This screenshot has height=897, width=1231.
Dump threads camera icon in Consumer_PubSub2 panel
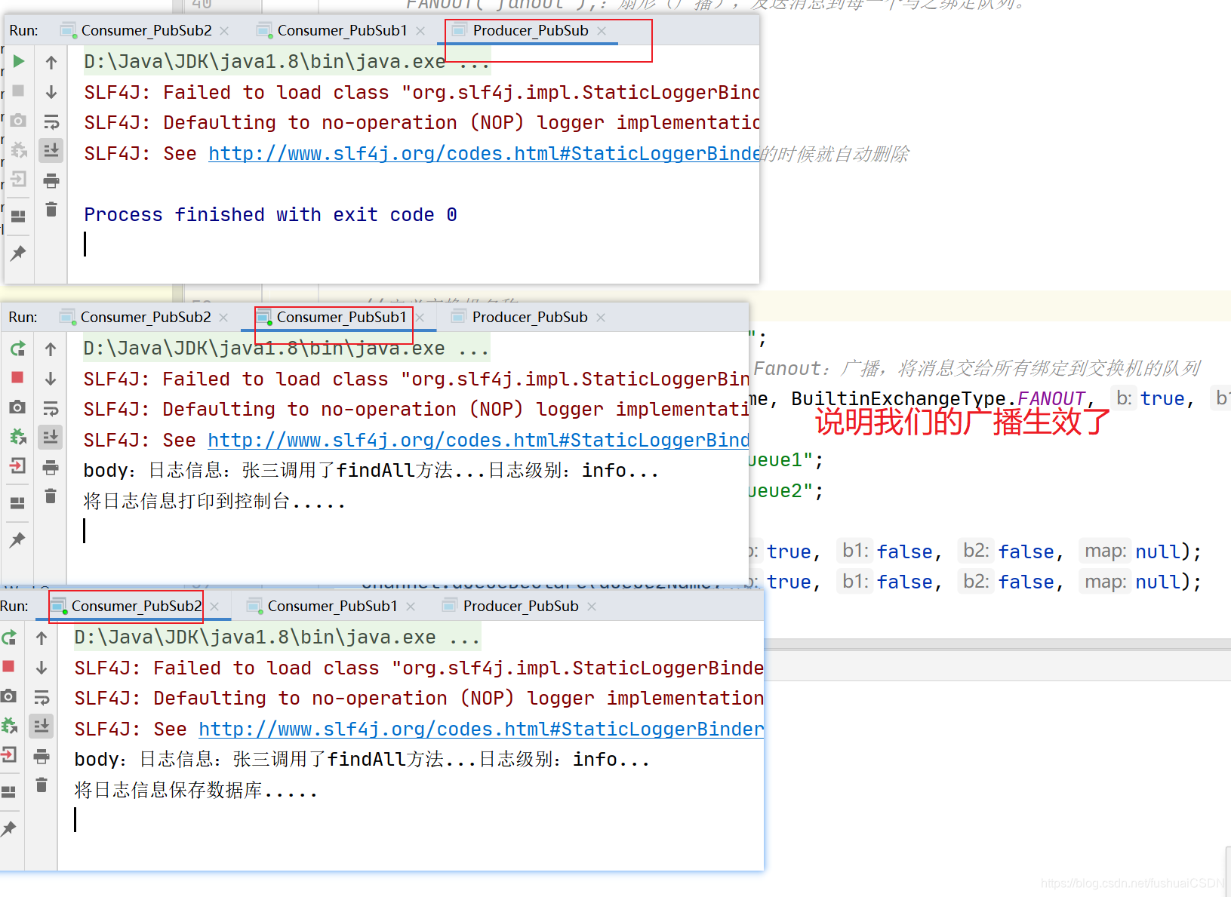click(9, 696)
